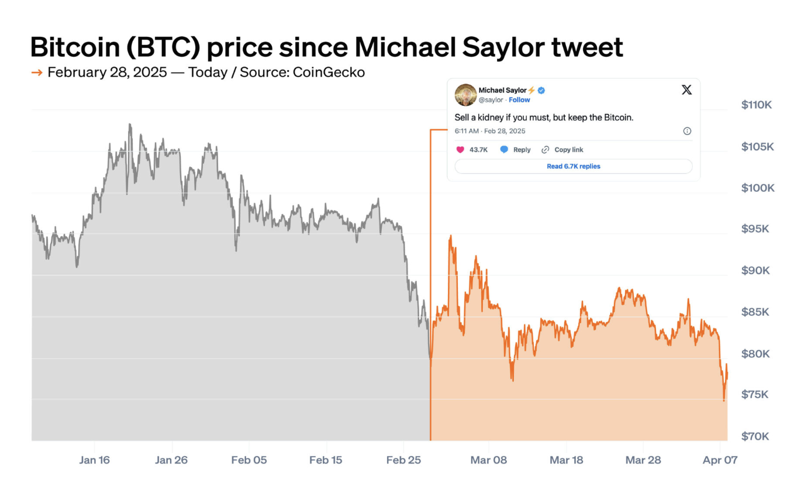Click the $110K y-axis label
The width and height of the screenshot is (794, 490).
[x=757, y=105]
